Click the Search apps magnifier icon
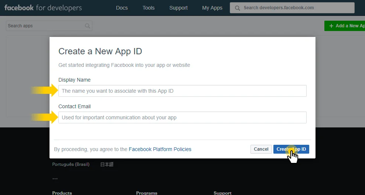The width and height of the screenshot is (365, 195). [x=88, y=26]
